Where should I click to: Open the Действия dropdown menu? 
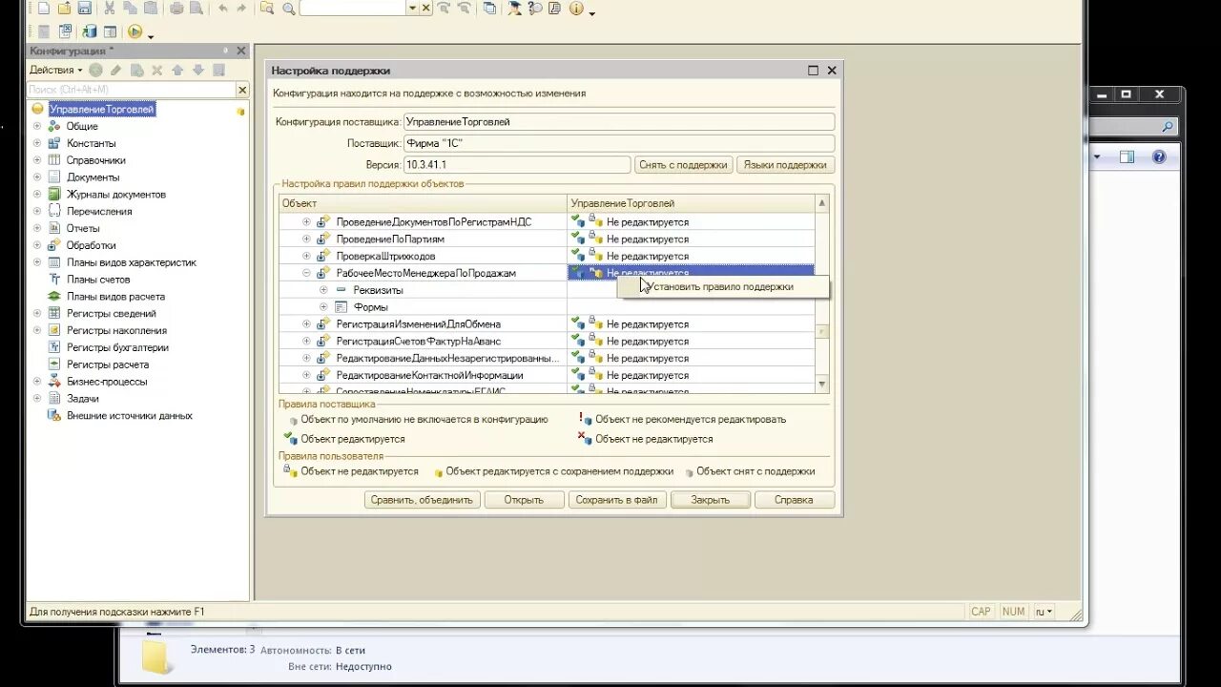point(55,70)
